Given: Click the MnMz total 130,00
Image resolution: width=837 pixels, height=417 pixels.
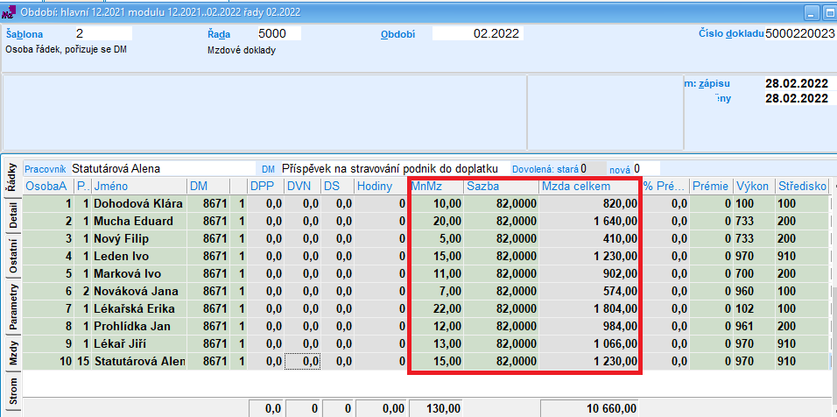Looking at the screenshot, I should point(437,408).
